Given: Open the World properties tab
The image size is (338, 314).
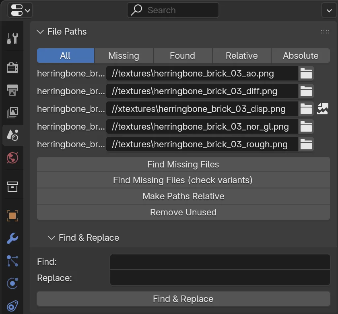Looking at the screenshot, I should click(x=12, y=158).
